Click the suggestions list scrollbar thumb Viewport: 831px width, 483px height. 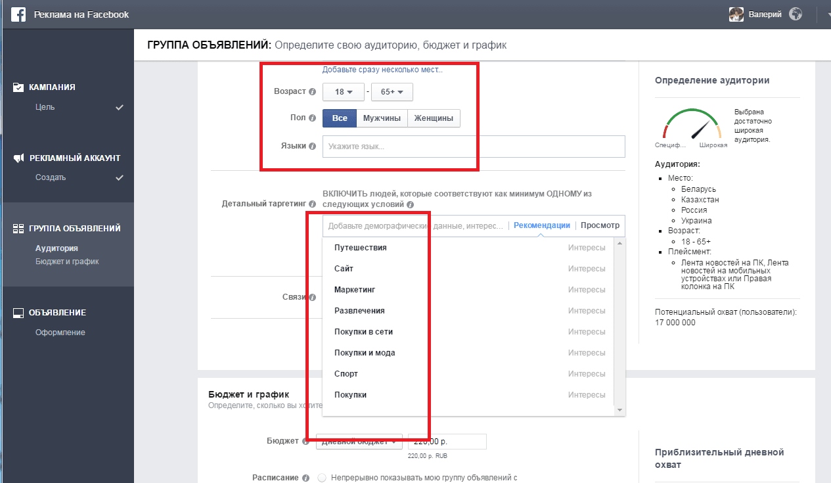[x=619, y=326]
